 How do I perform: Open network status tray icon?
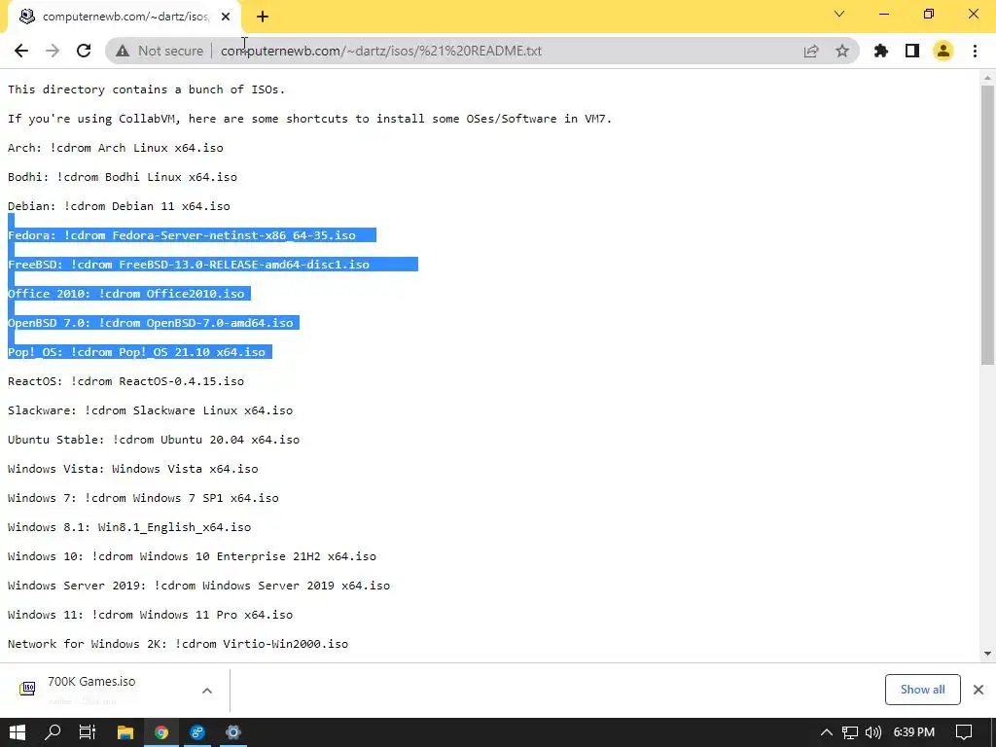click(850, 732)
